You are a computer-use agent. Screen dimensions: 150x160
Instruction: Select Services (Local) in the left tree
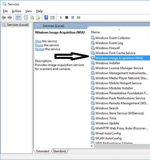[x=16, y=25]
